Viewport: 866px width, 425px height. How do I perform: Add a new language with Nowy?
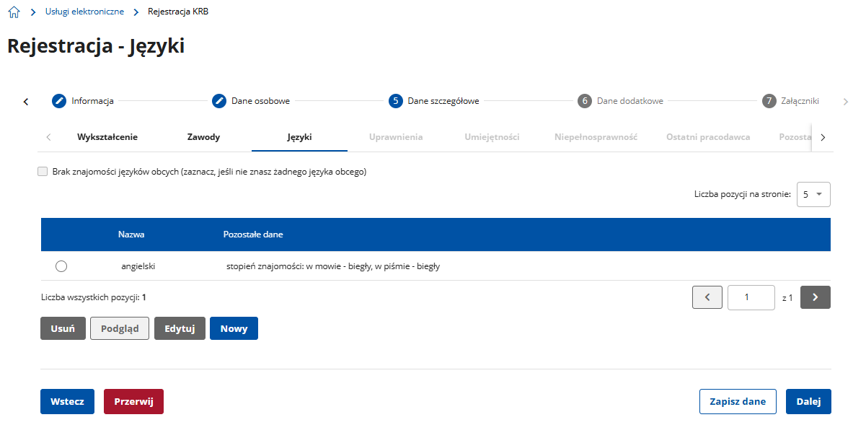pyautogui.click(x=234, y=328)
